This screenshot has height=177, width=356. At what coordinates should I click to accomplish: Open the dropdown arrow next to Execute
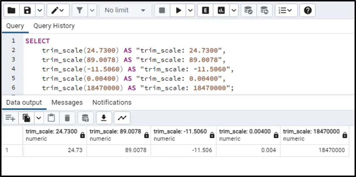(x=190, y=10)
